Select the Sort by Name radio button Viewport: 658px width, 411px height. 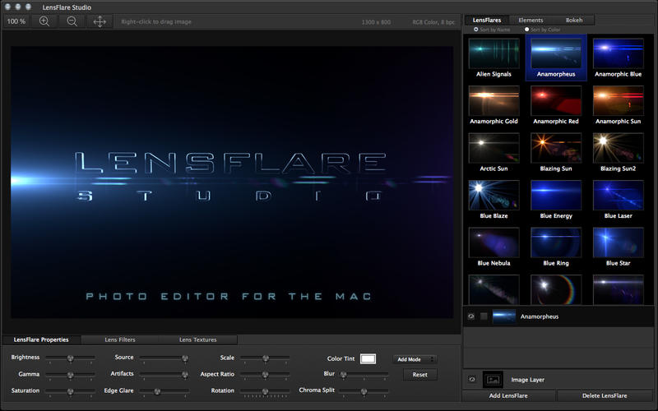(475, 30)
